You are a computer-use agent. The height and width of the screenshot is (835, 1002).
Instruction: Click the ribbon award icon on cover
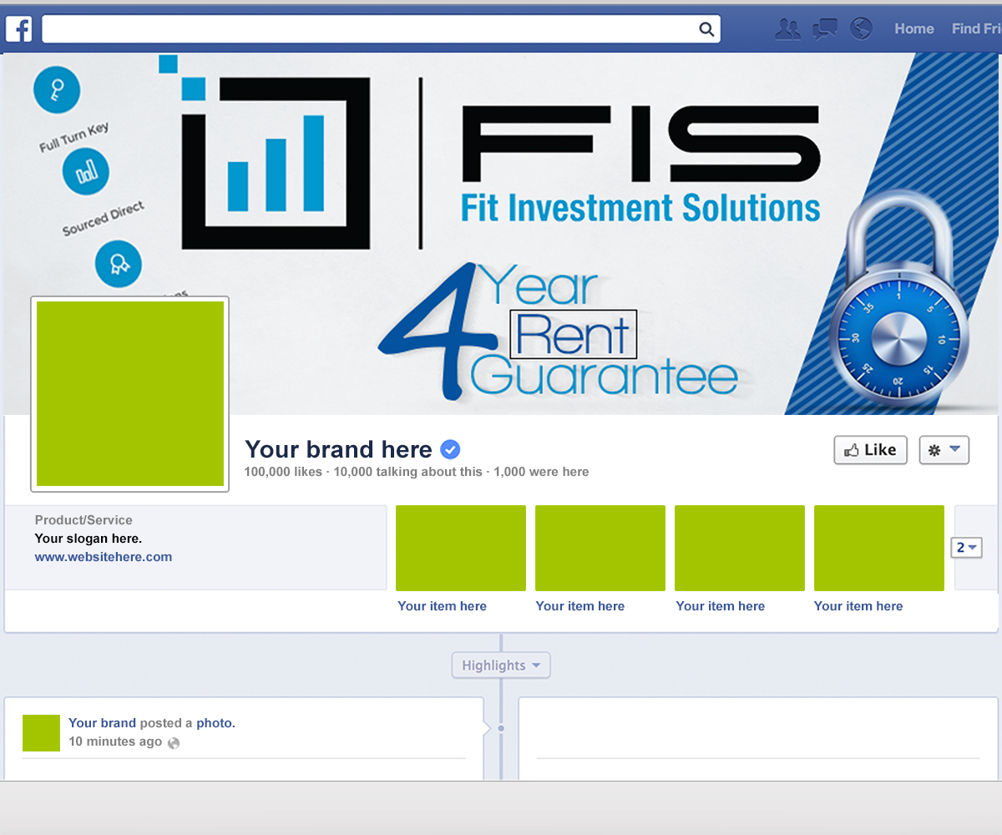pos(119,264)
